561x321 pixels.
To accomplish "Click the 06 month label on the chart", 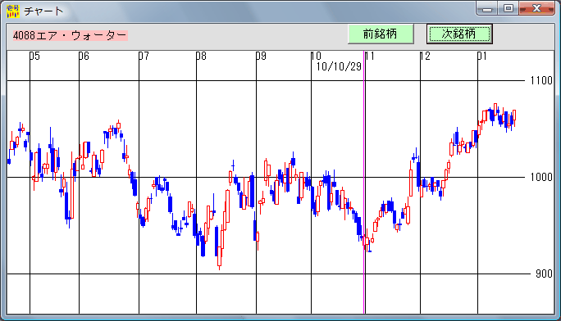I will [84, 56].
